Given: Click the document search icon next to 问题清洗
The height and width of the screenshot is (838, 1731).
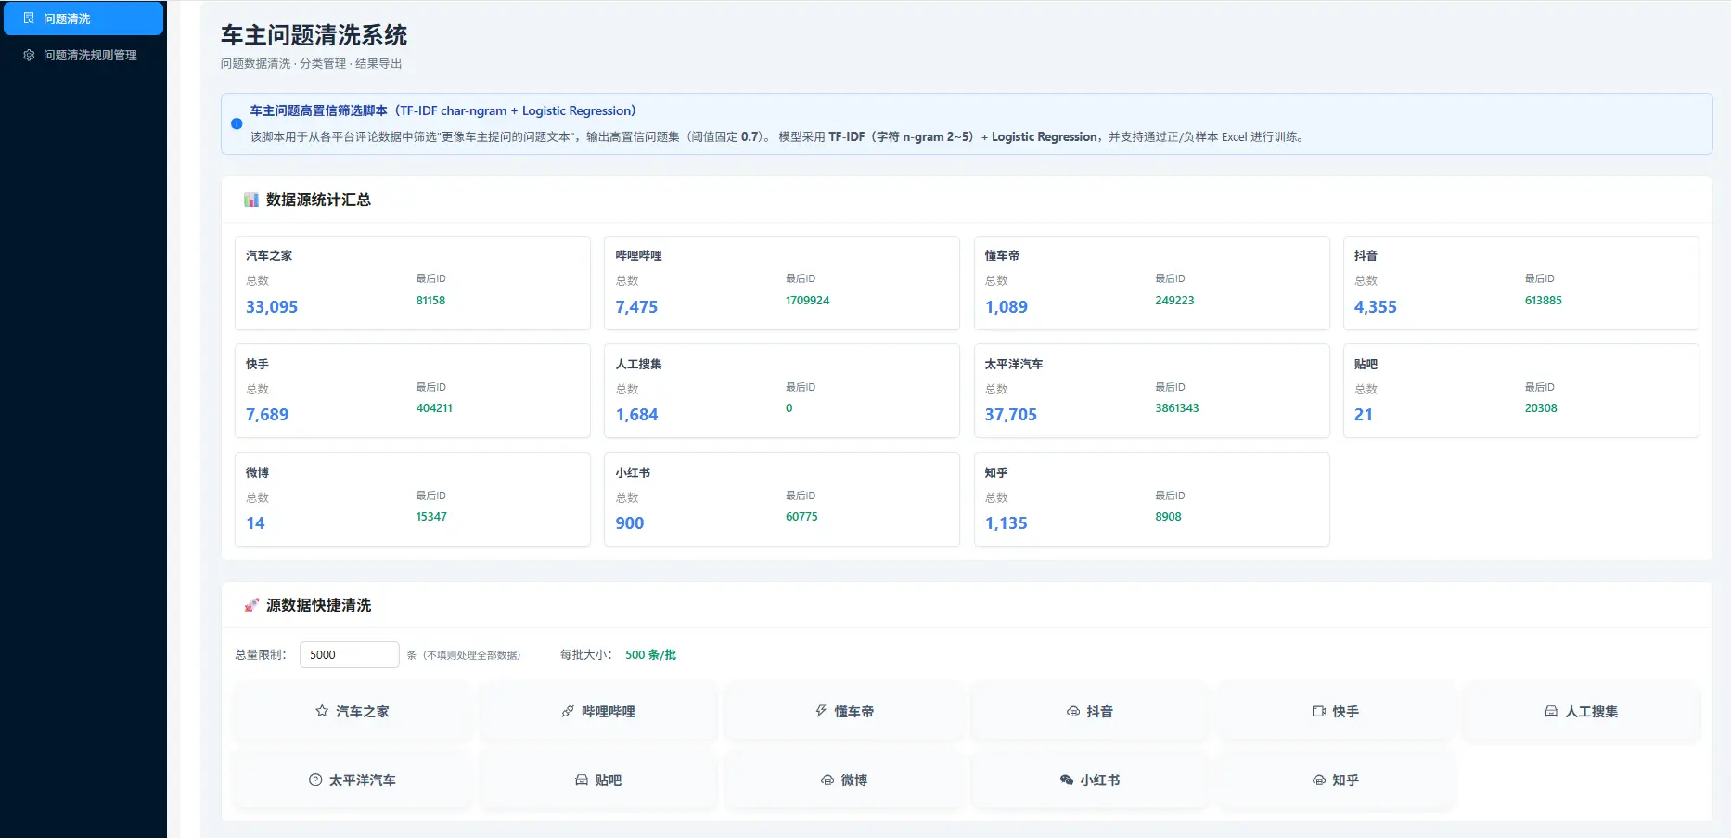Looking at the screenshot, I should [x=29, y=18].
